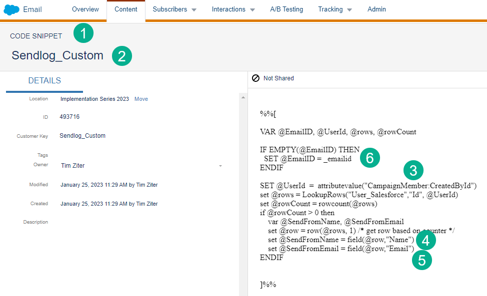
Task: Click the Not Shared link
Action: point(278,78)
